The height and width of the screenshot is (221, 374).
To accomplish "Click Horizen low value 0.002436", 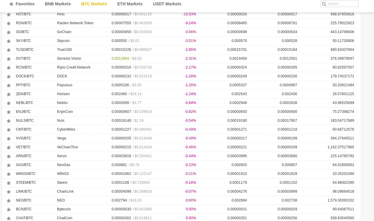I will point(290,94).
